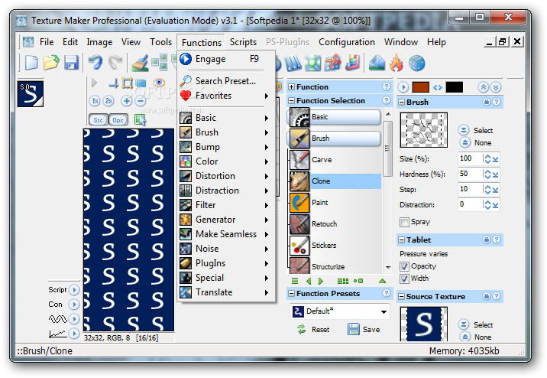Collapse the Function Presets panel

pyautogui.click(x=292, y=294)
